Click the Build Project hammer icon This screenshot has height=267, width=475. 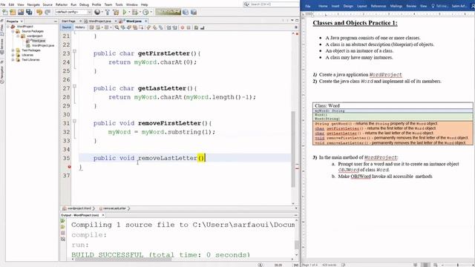click(107, 12)
